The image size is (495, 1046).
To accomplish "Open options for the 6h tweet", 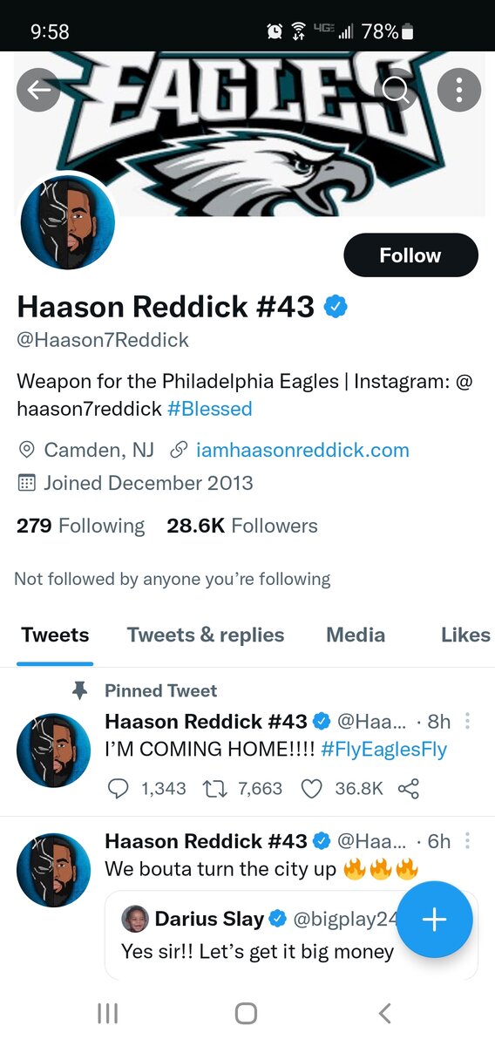I will click(468, 841).
